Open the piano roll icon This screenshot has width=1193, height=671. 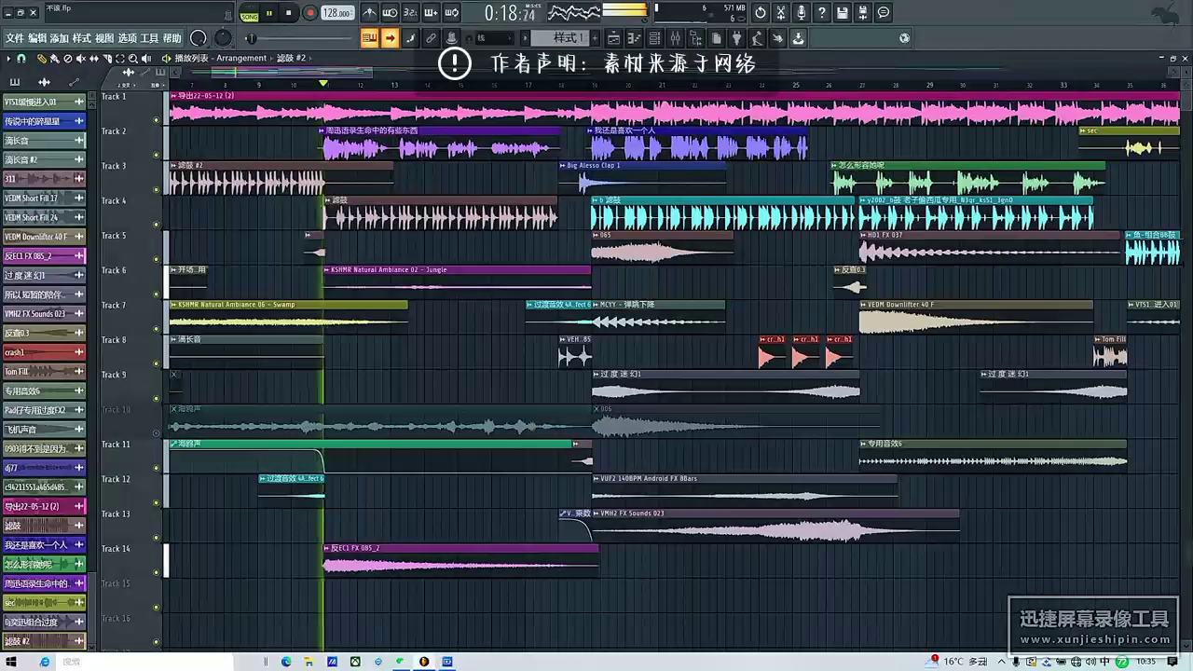[x=634, y=38]
